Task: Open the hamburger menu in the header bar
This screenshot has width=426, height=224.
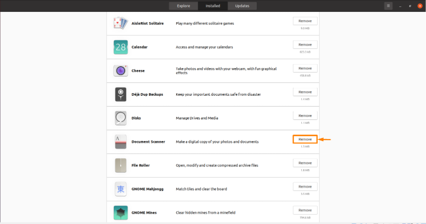Action: click(388, 6)
